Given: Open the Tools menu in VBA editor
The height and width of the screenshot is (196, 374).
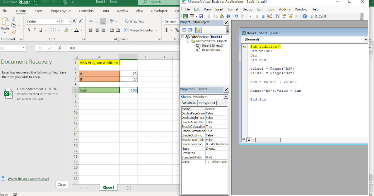Looking at the screenshot, I should (x=271, y=9).
